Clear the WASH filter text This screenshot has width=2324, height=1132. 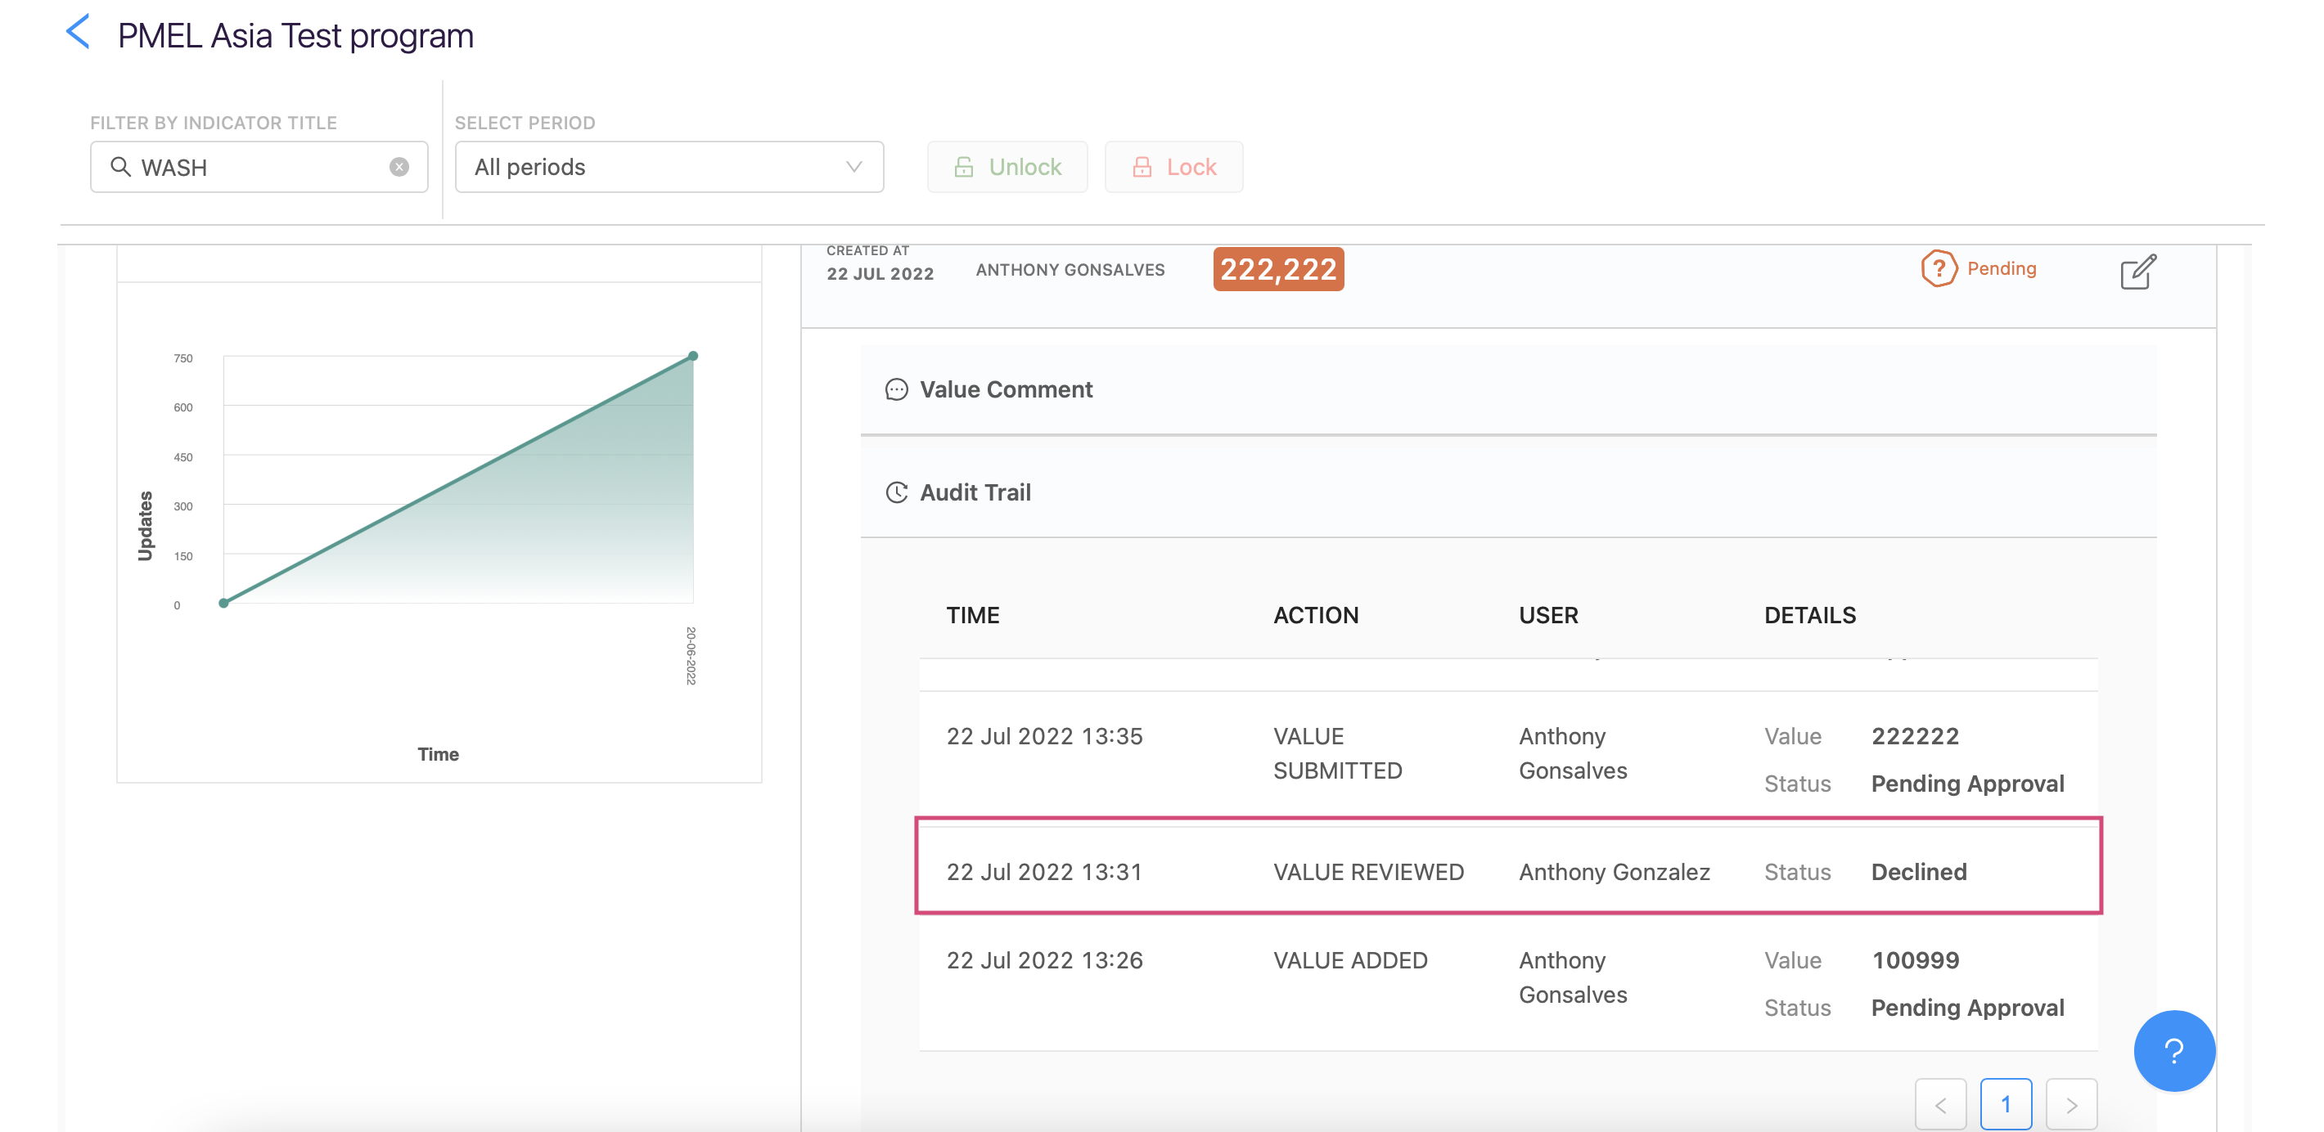tap(399, 167)
